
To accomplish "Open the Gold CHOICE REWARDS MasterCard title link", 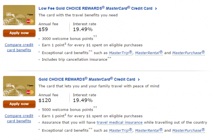I will pyautogui.click(x=87, y=79).
